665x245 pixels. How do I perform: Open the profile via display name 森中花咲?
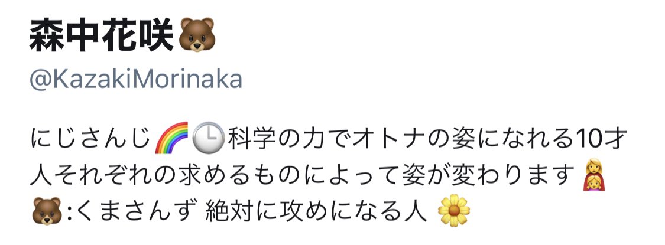click(x=102, y=35)
